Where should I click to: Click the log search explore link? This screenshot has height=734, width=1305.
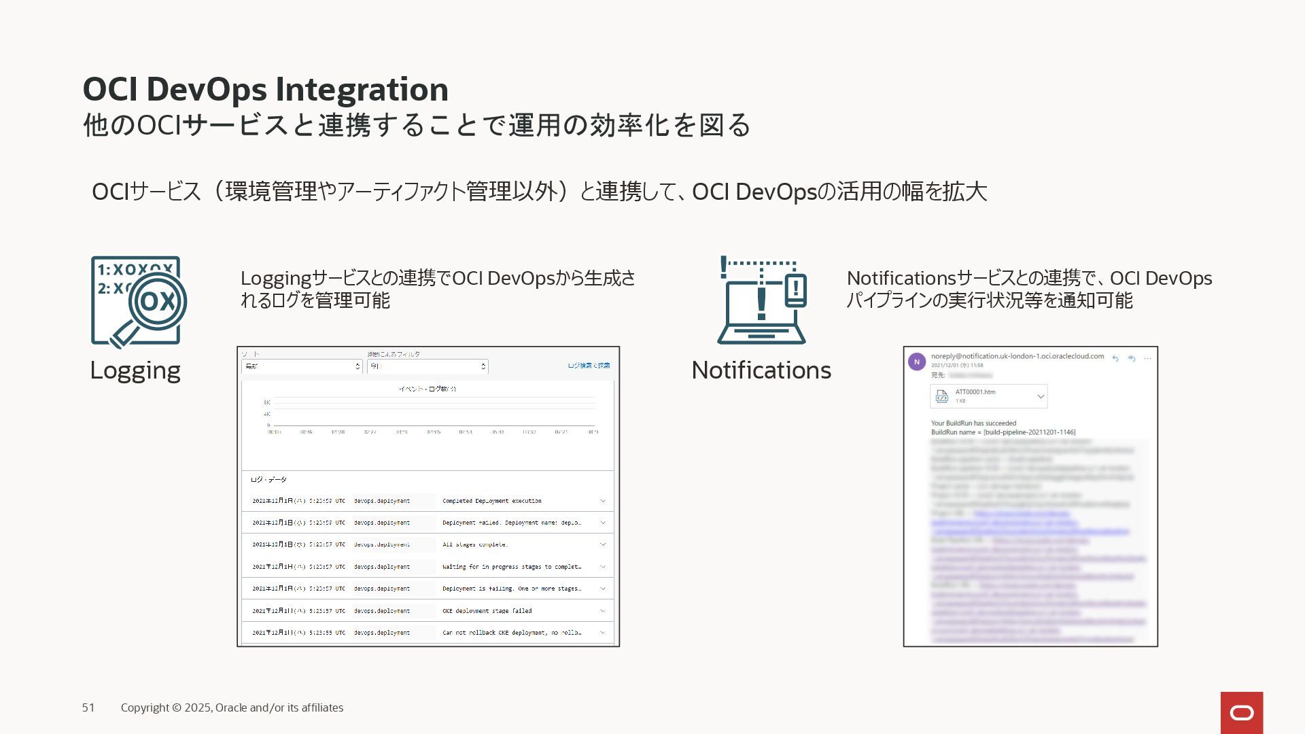[x=589, y=366]
